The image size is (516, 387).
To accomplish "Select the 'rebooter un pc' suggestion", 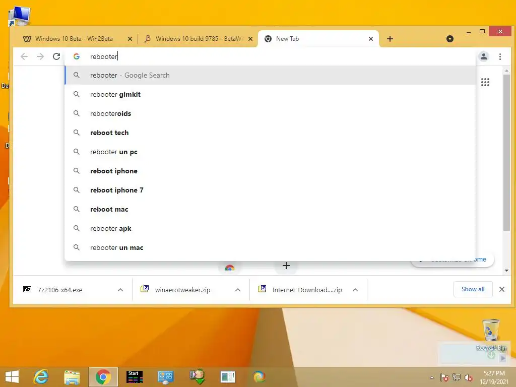I will [x=270, y=152].
